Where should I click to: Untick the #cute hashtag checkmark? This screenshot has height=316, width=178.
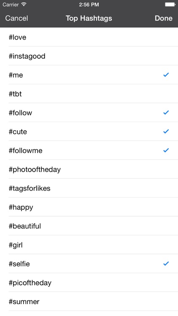pyautogui.click(x=166, y=131)
